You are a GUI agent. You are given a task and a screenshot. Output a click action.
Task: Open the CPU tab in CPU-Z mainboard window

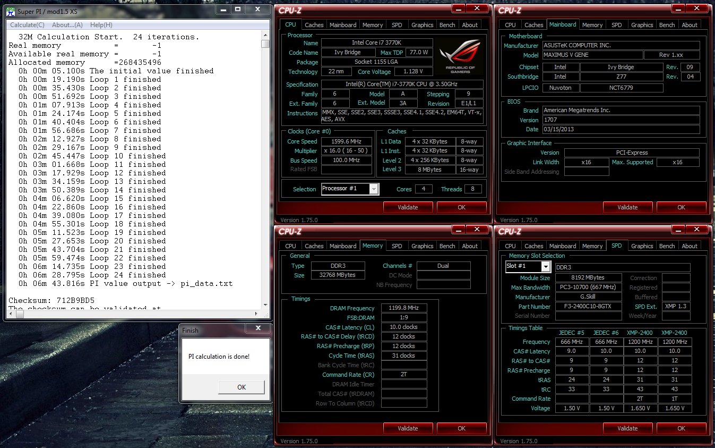pos(510,25)
